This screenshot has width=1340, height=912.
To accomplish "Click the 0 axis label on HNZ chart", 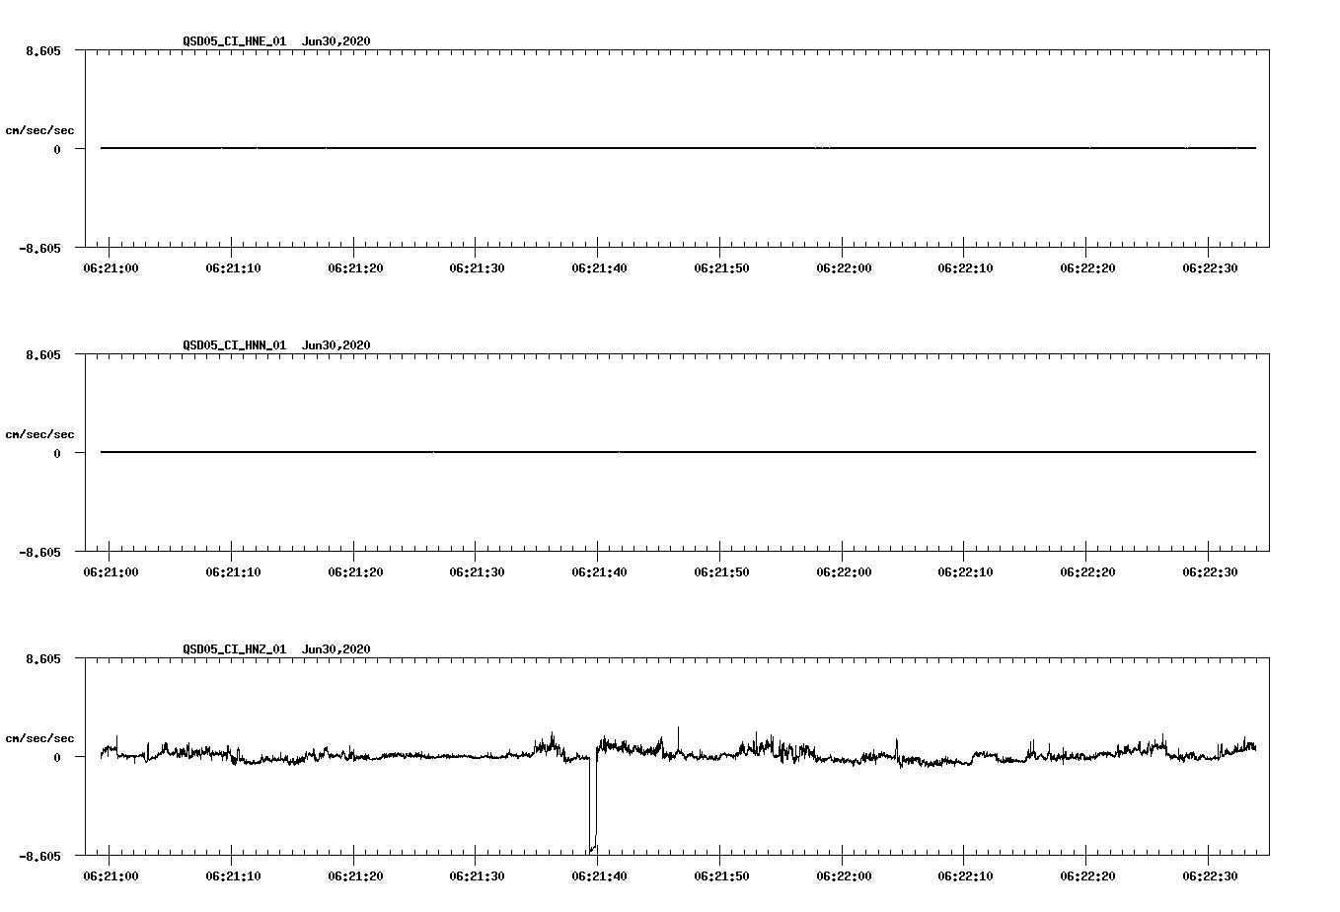I will pos(57,758).
